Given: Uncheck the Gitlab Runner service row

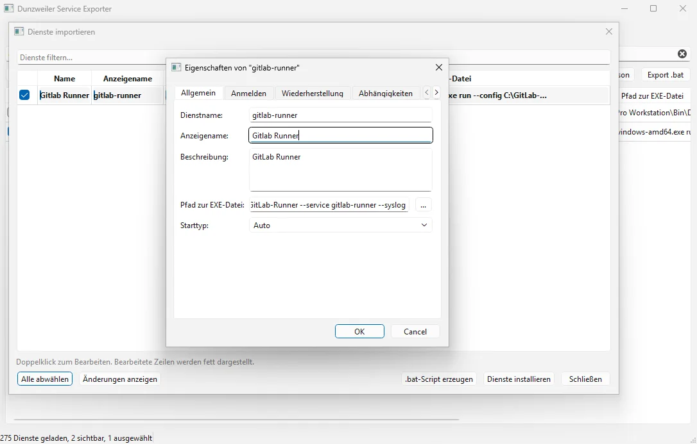Looking at the screenshot, I should click(x=24, y=95).
